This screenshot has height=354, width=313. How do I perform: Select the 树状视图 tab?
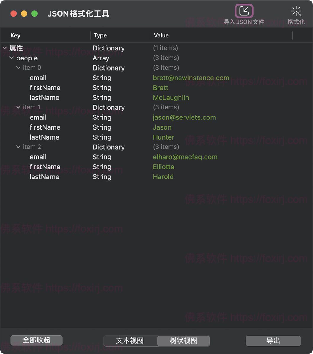(183, 341)
